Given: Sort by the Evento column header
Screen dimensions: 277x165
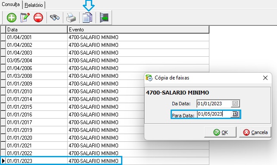Looking at the screenshot, I should 138,30.
